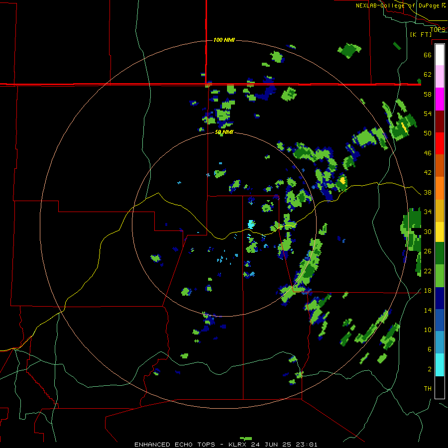Click the 22 legend label
This screenshot has width=448, height=448.
428,271
